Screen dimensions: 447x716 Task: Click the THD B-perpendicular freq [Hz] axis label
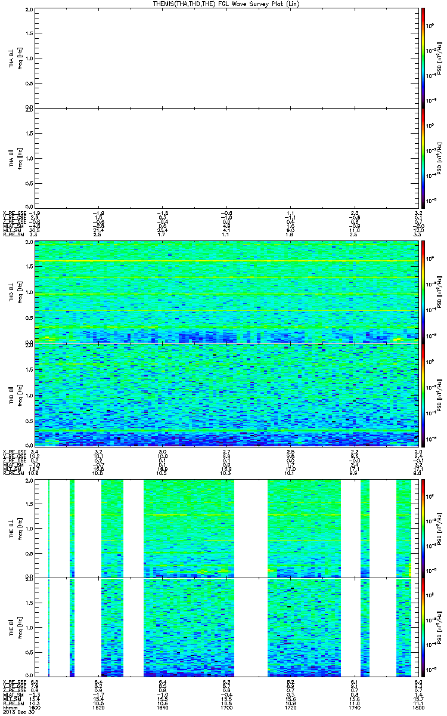(19, 292)
